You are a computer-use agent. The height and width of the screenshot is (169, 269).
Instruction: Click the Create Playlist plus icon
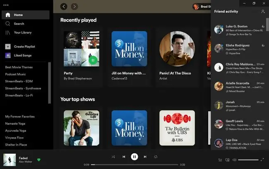coord(8,47)
